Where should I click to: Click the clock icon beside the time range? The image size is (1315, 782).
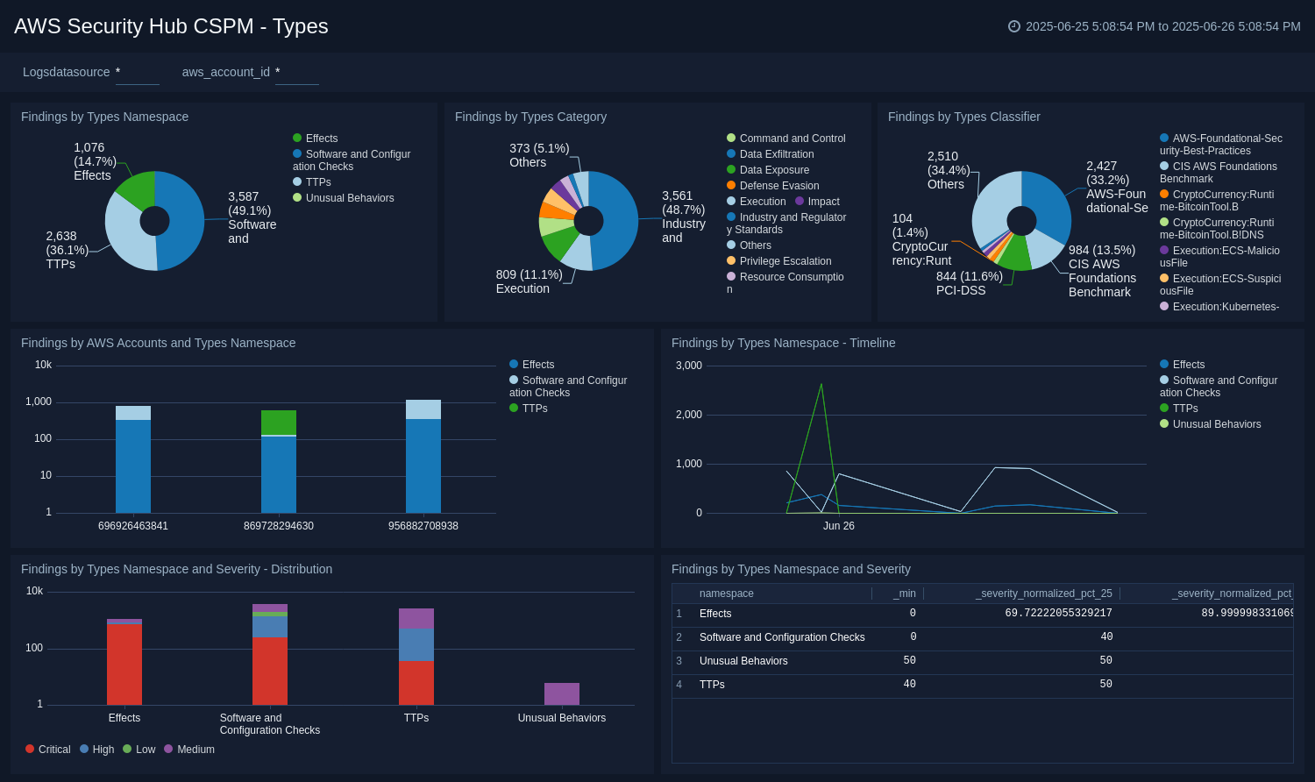[1014, 26]
